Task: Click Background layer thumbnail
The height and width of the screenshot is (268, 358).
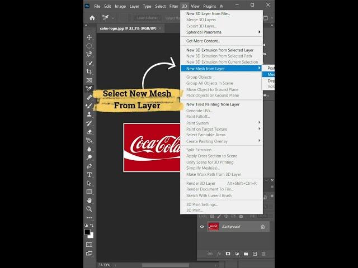Action: click(214, 227)
